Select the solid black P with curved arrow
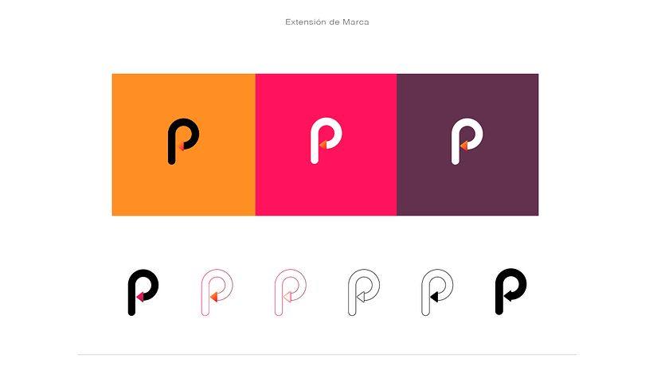The image size is (653, 366). coord(510,291)
